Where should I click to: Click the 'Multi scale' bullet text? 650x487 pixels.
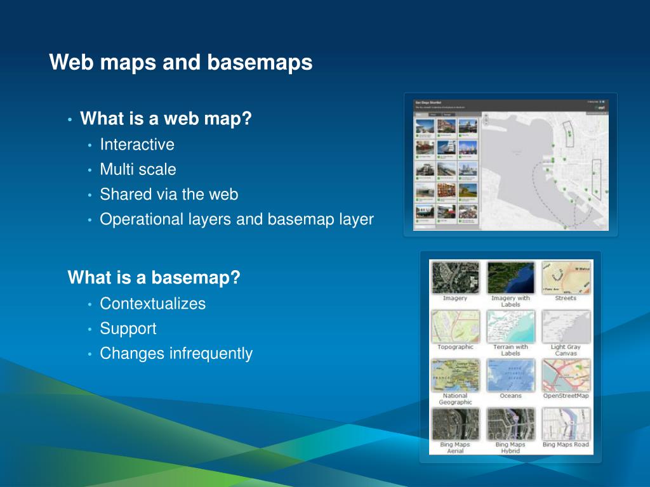(x=138, y=169)
